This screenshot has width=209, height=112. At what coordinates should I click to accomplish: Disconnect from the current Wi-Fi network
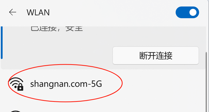tap(156, 56)
